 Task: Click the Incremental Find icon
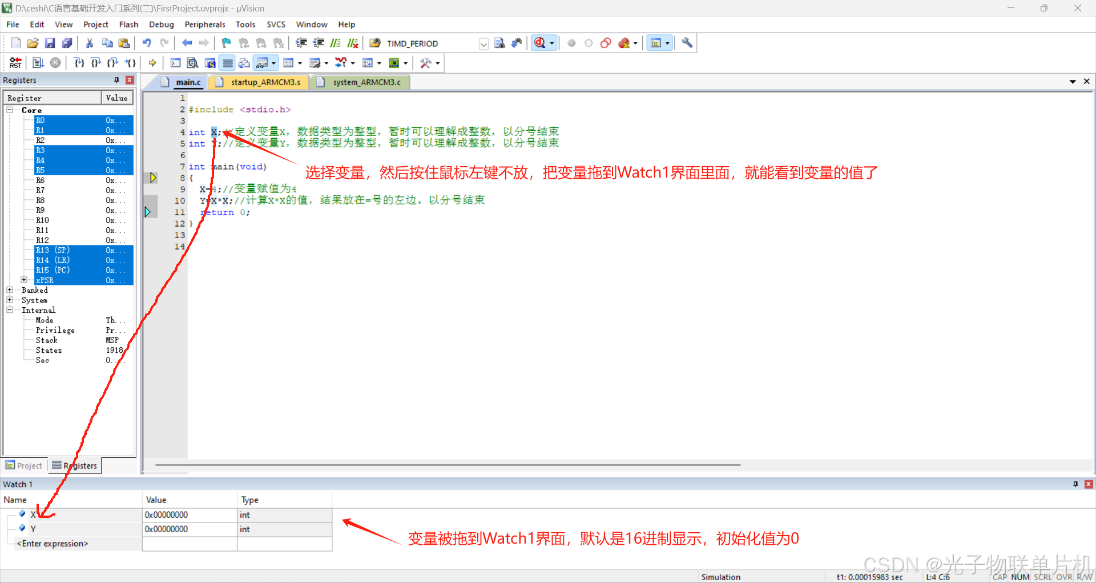pos(517,43)
